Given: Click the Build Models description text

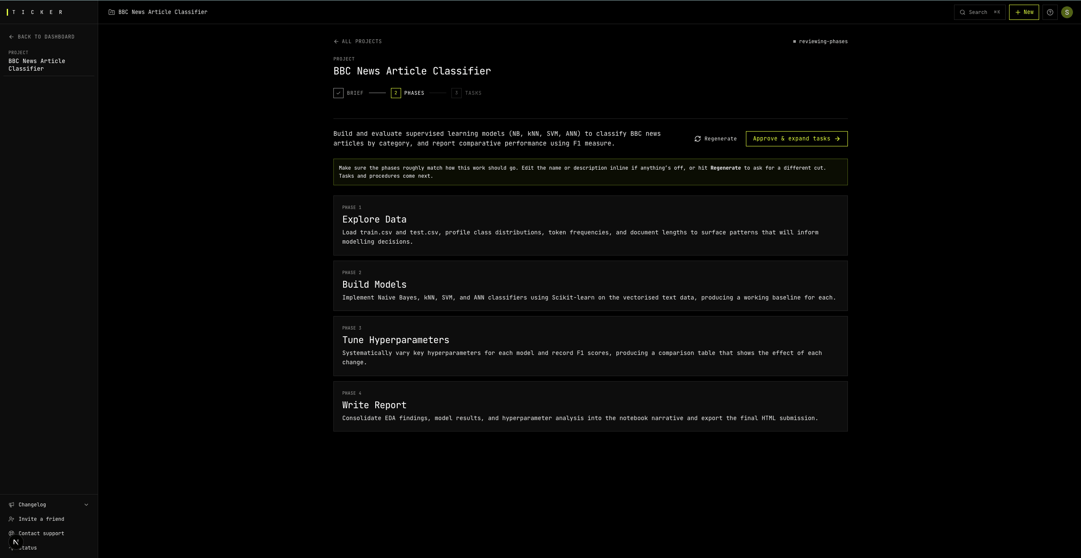Looking at the screenshot, I should pos(589,297).
